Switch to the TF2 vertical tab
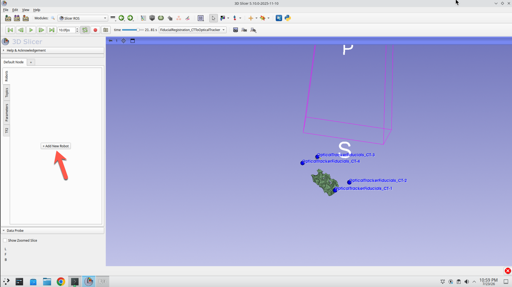Image resolution: width=512 pixels, height=287 pixels. click(6, 131)
